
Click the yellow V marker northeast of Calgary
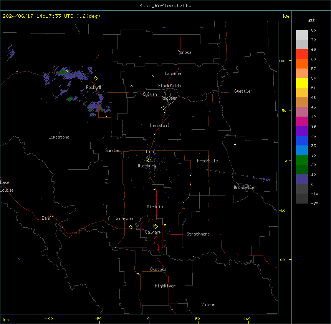click(165, 225)
